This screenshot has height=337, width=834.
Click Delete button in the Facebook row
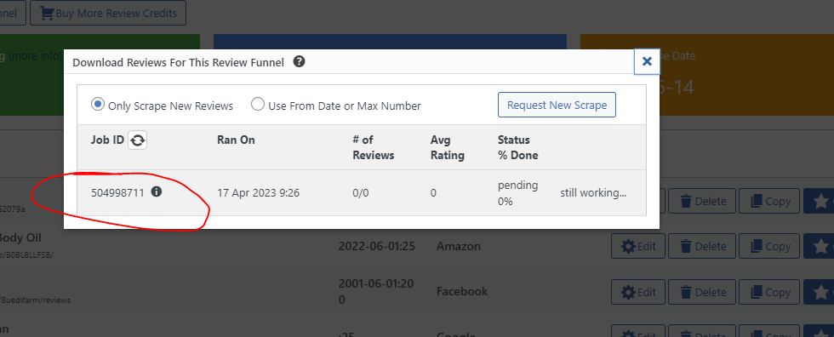point(701,293)
